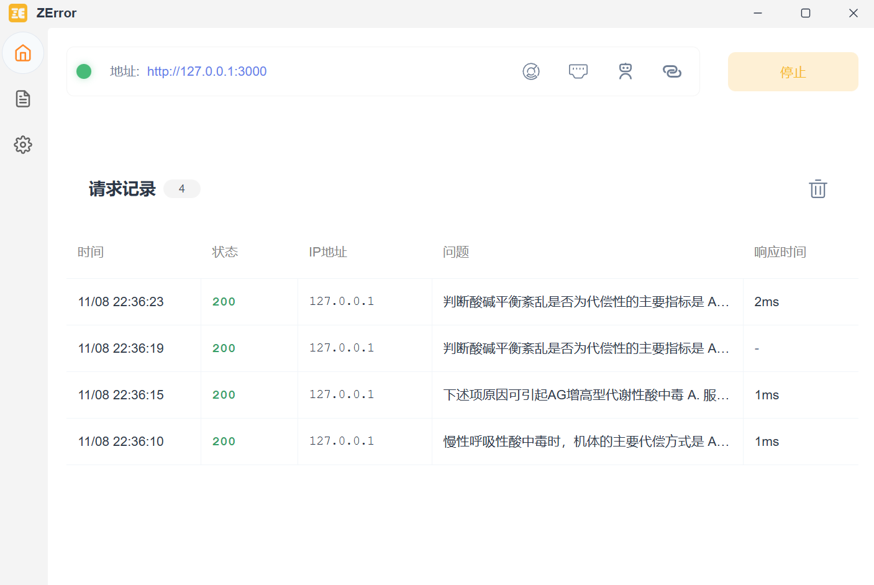Click the 2ms response time value

point(767,302)
